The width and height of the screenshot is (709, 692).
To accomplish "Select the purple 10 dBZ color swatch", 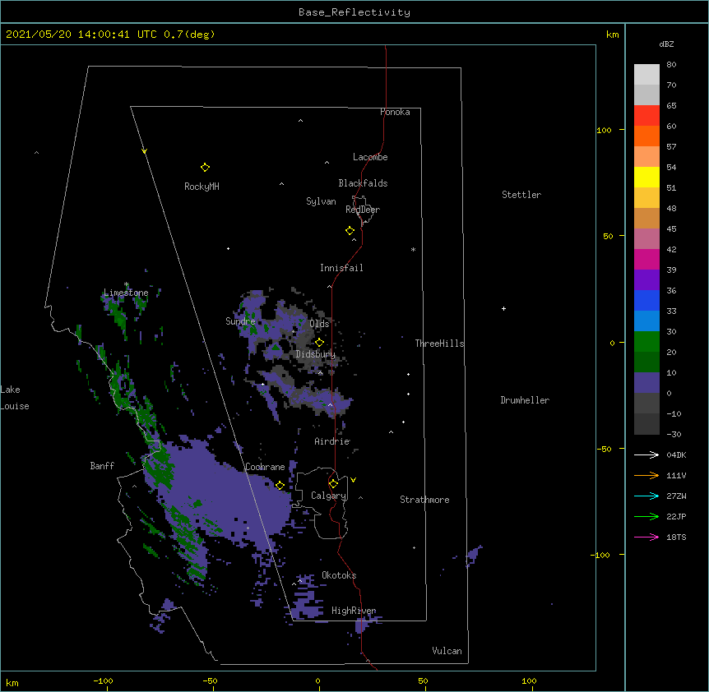I will [646, 383].
